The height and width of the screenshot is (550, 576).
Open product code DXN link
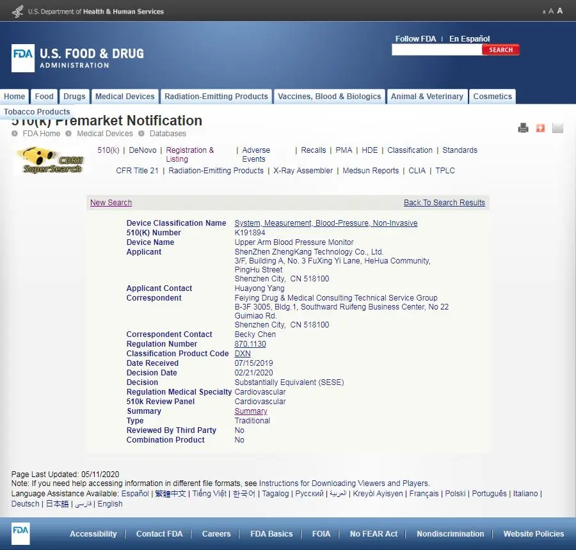point(243,354)
